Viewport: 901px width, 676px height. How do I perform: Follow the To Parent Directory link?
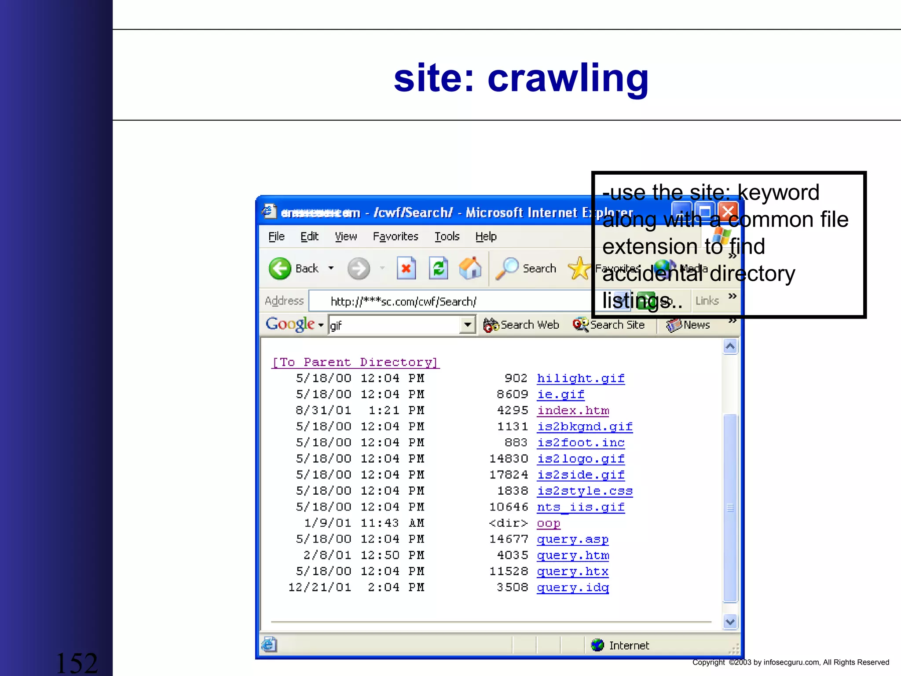coord(355,362)
